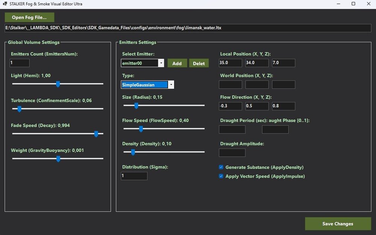This screenshot has height=235, width=376.
Task: Click the Open Fog File button
Action: tap(29, 17)
